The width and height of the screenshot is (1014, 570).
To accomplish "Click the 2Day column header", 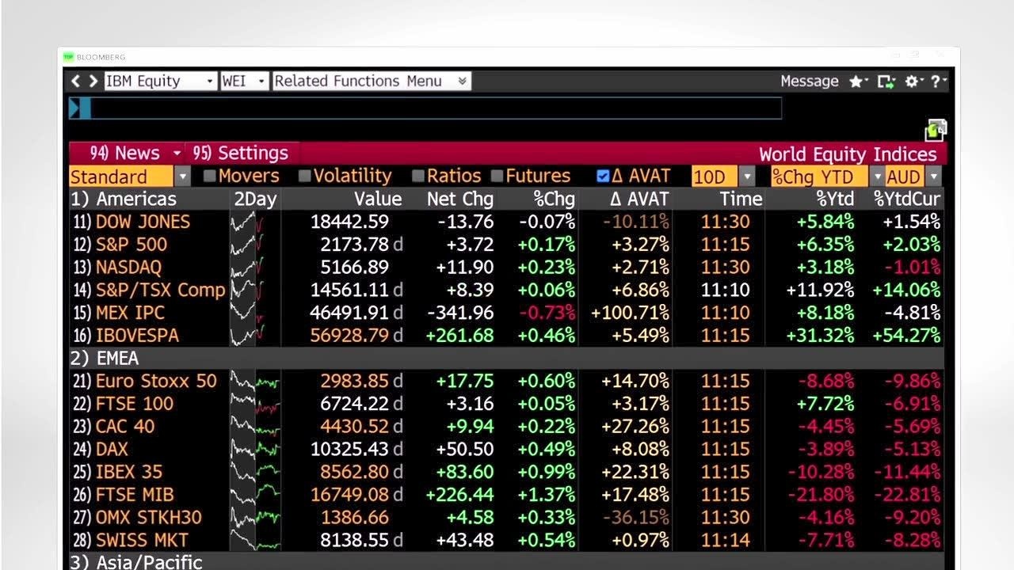I will pyautogui.click(x=255, y=199).
